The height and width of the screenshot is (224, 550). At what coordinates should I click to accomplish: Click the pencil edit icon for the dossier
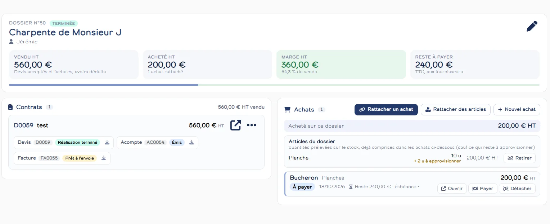tap(532, 26)
